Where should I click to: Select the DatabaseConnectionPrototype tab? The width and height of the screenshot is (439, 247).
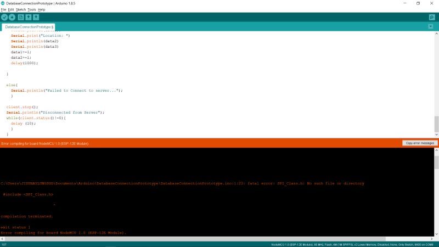tap(29, 27)
